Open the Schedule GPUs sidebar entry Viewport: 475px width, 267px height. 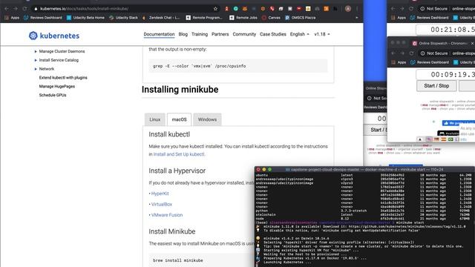(53, 96)
